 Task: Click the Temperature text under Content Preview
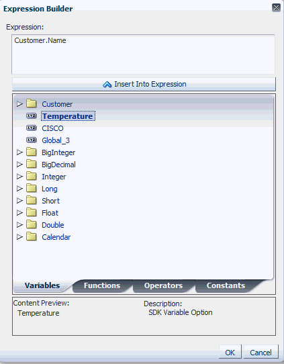(x=38, y=313)
